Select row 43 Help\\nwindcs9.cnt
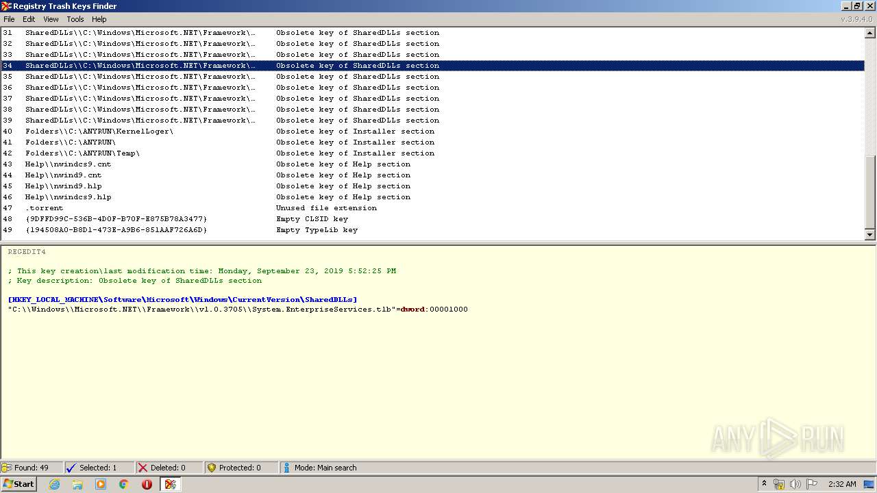Viewport: 877px width, 493px height. [x=432, y=164]
